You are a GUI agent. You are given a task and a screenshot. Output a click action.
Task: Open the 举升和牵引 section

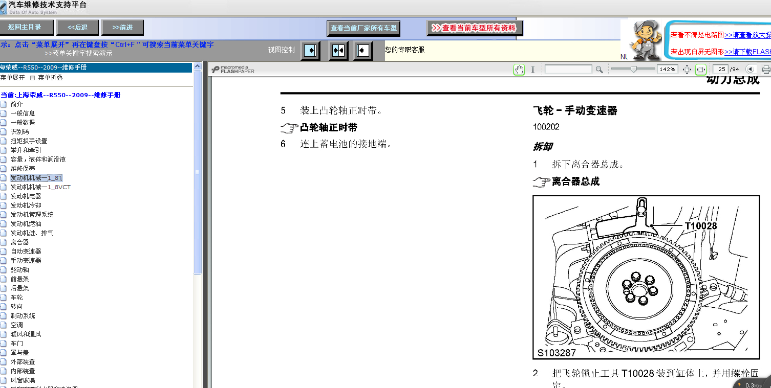(x=26, y=150)
